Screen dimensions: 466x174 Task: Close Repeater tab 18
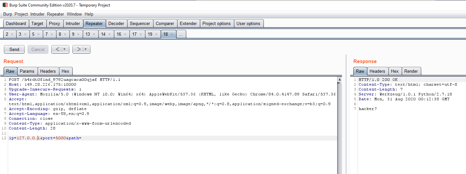(x=172, y=34)
